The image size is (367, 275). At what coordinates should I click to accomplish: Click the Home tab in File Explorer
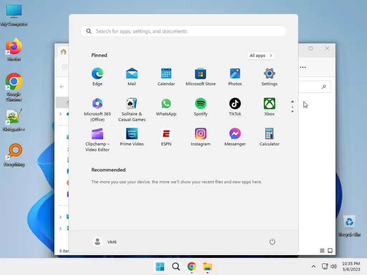point(63,52)
